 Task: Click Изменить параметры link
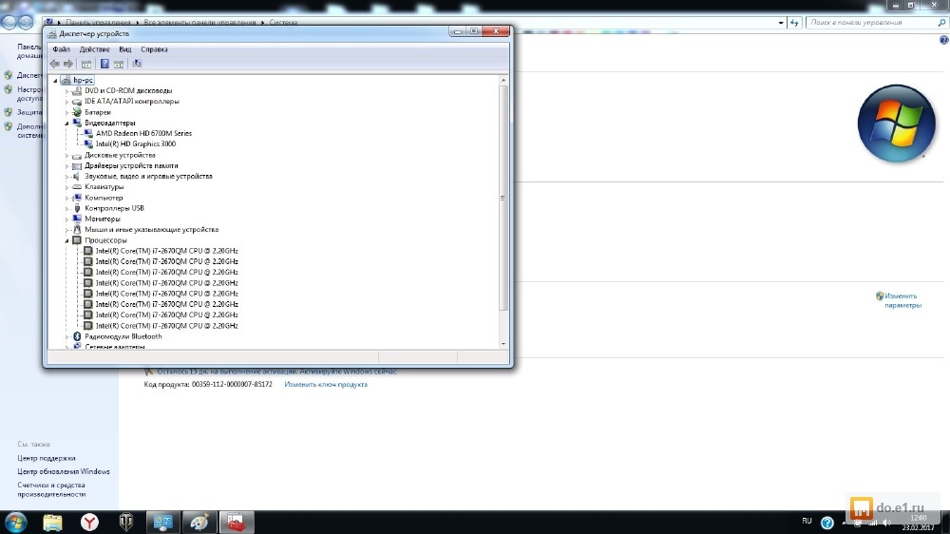coord(902,300)
